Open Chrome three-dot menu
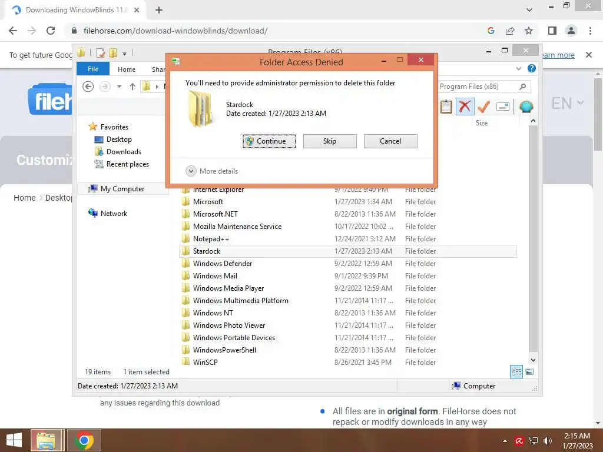 click(590, 31)
